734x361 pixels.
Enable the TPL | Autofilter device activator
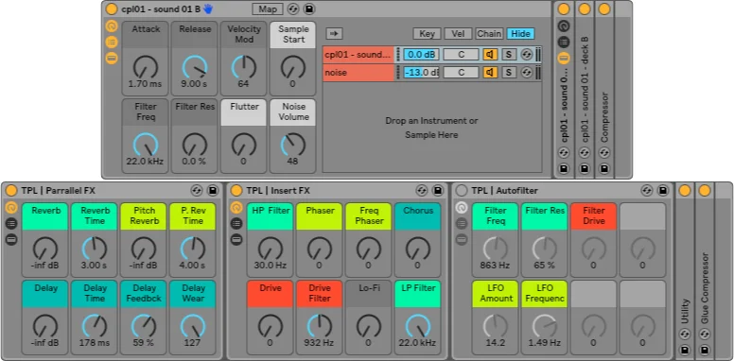click(x=462, y=190)
